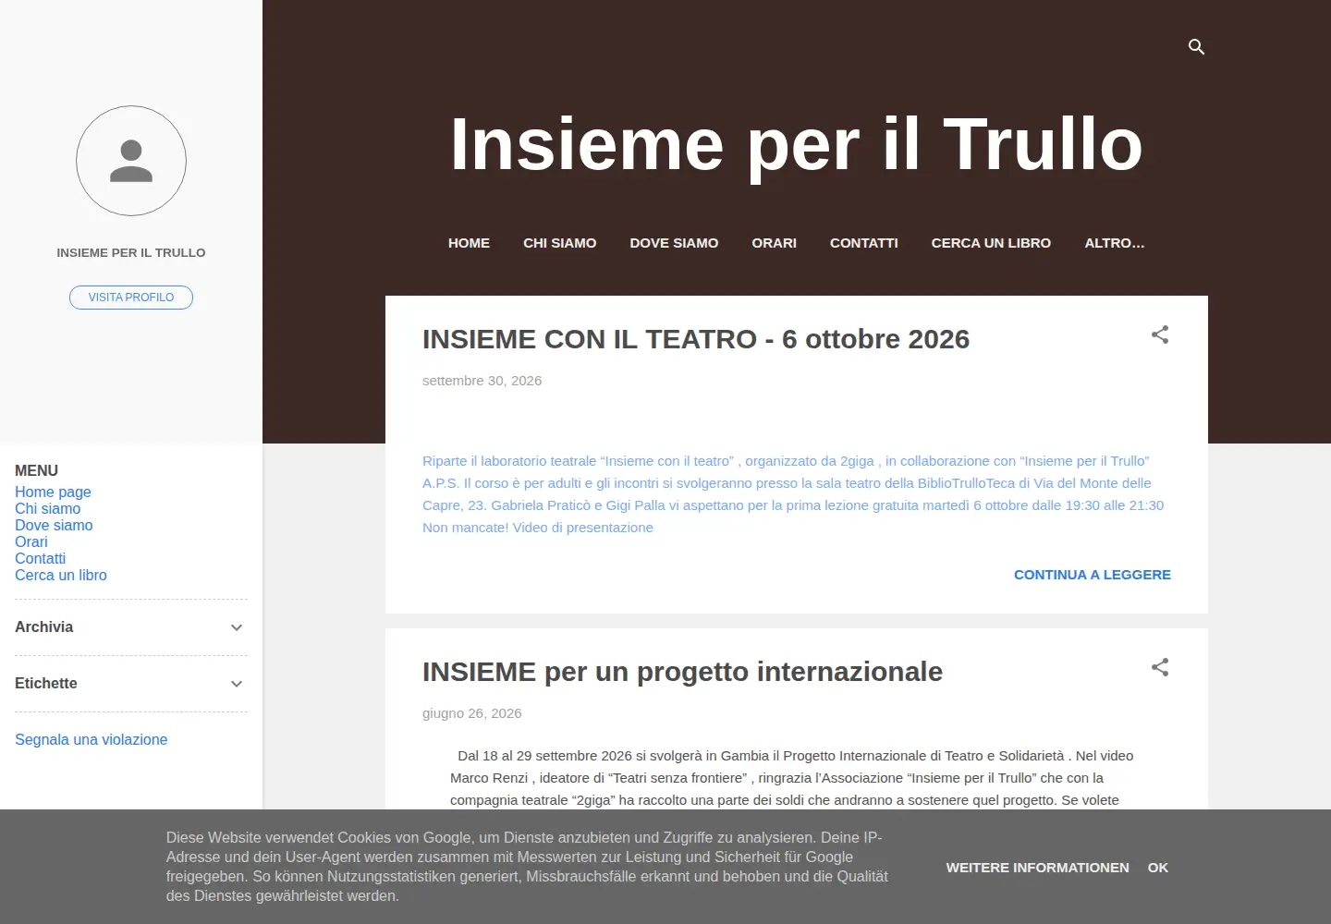Open post title Insieme con il teatro

(x=696, y=339)
